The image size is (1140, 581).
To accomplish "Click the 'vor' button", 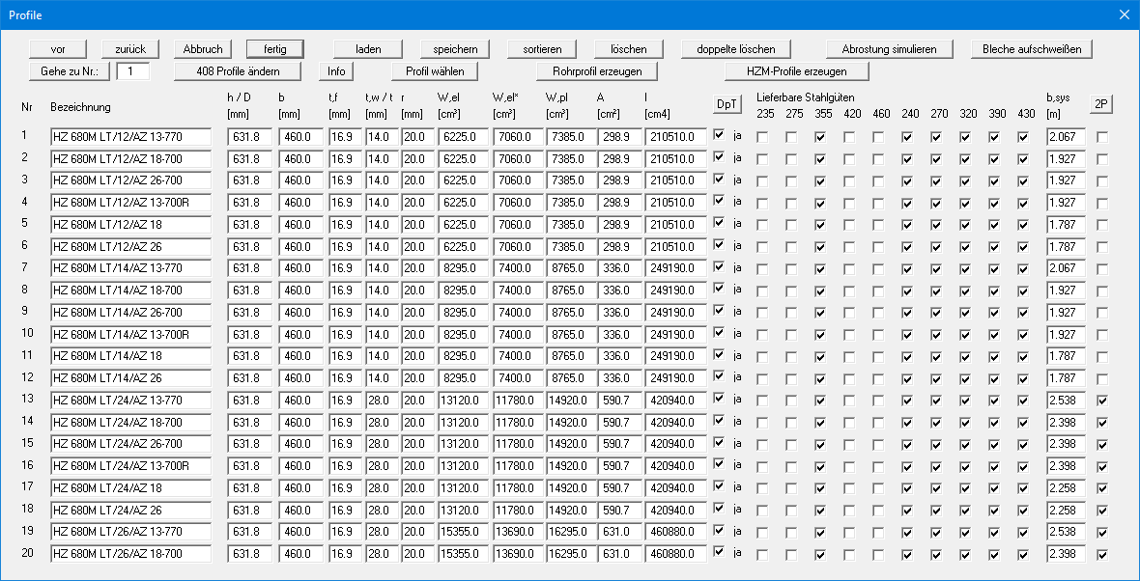I will pyautogui.click(x=58, y=49).
